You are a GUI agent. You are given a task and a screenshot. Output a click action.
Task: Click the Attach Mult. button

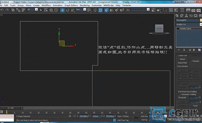click(183, 63)
